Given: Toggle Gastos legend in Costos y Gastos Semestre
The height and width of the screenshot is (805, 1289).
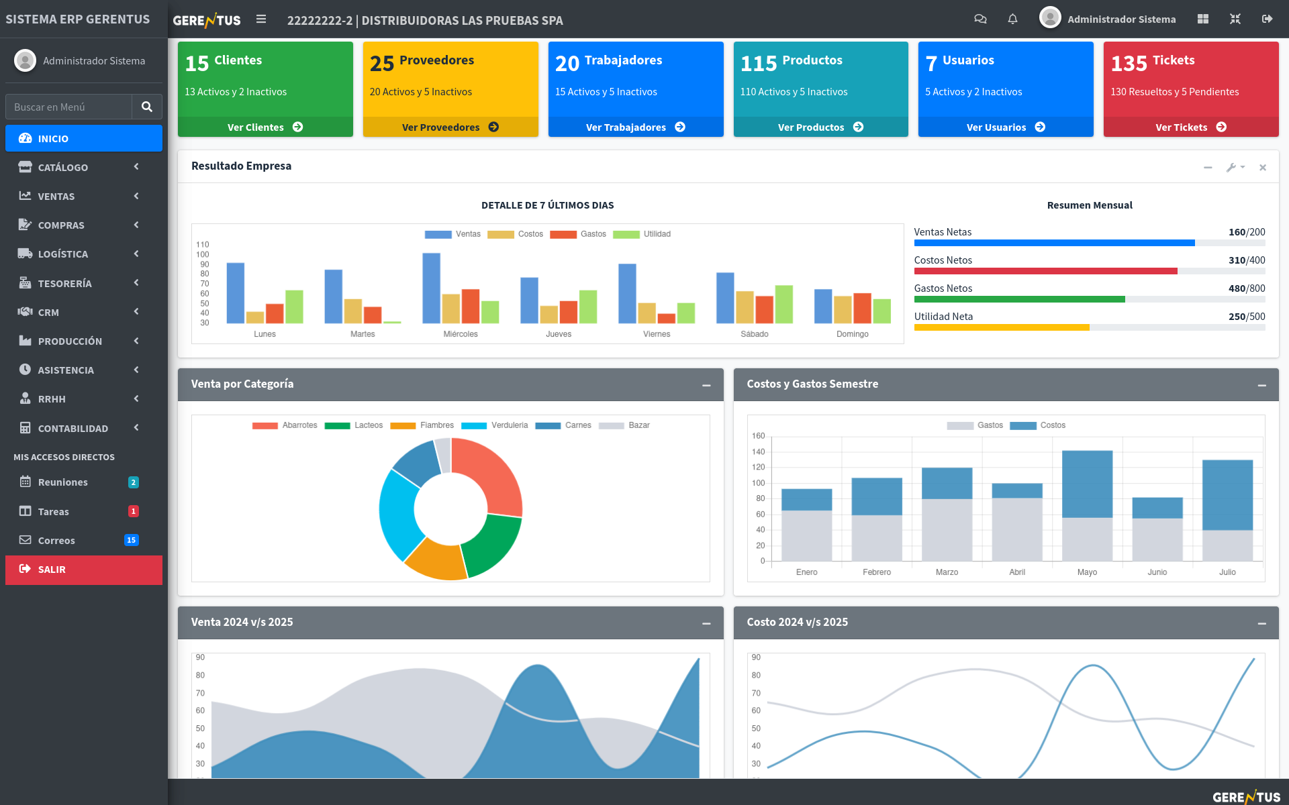Looking at the screenshot, I should click(974, 425).
